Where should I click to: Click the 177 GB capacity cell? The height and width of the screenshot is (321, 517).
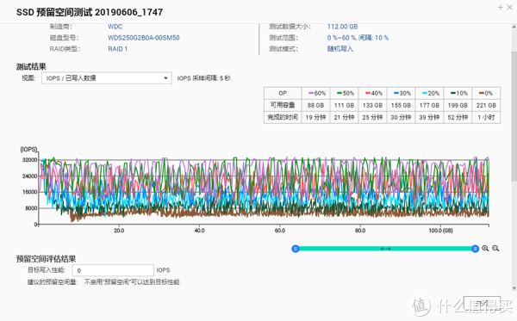click(x=429, y=105)
